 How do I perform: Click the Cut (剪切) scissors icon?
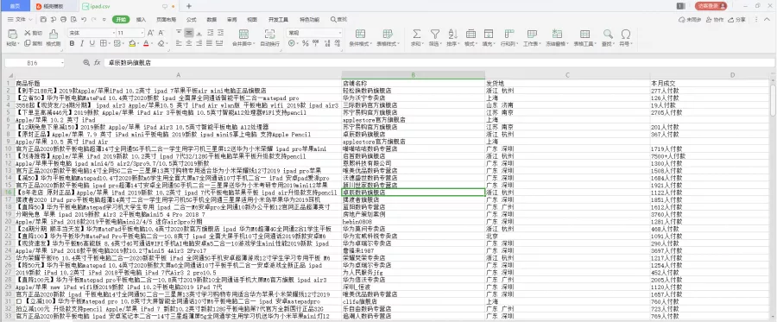pos(28,33)
